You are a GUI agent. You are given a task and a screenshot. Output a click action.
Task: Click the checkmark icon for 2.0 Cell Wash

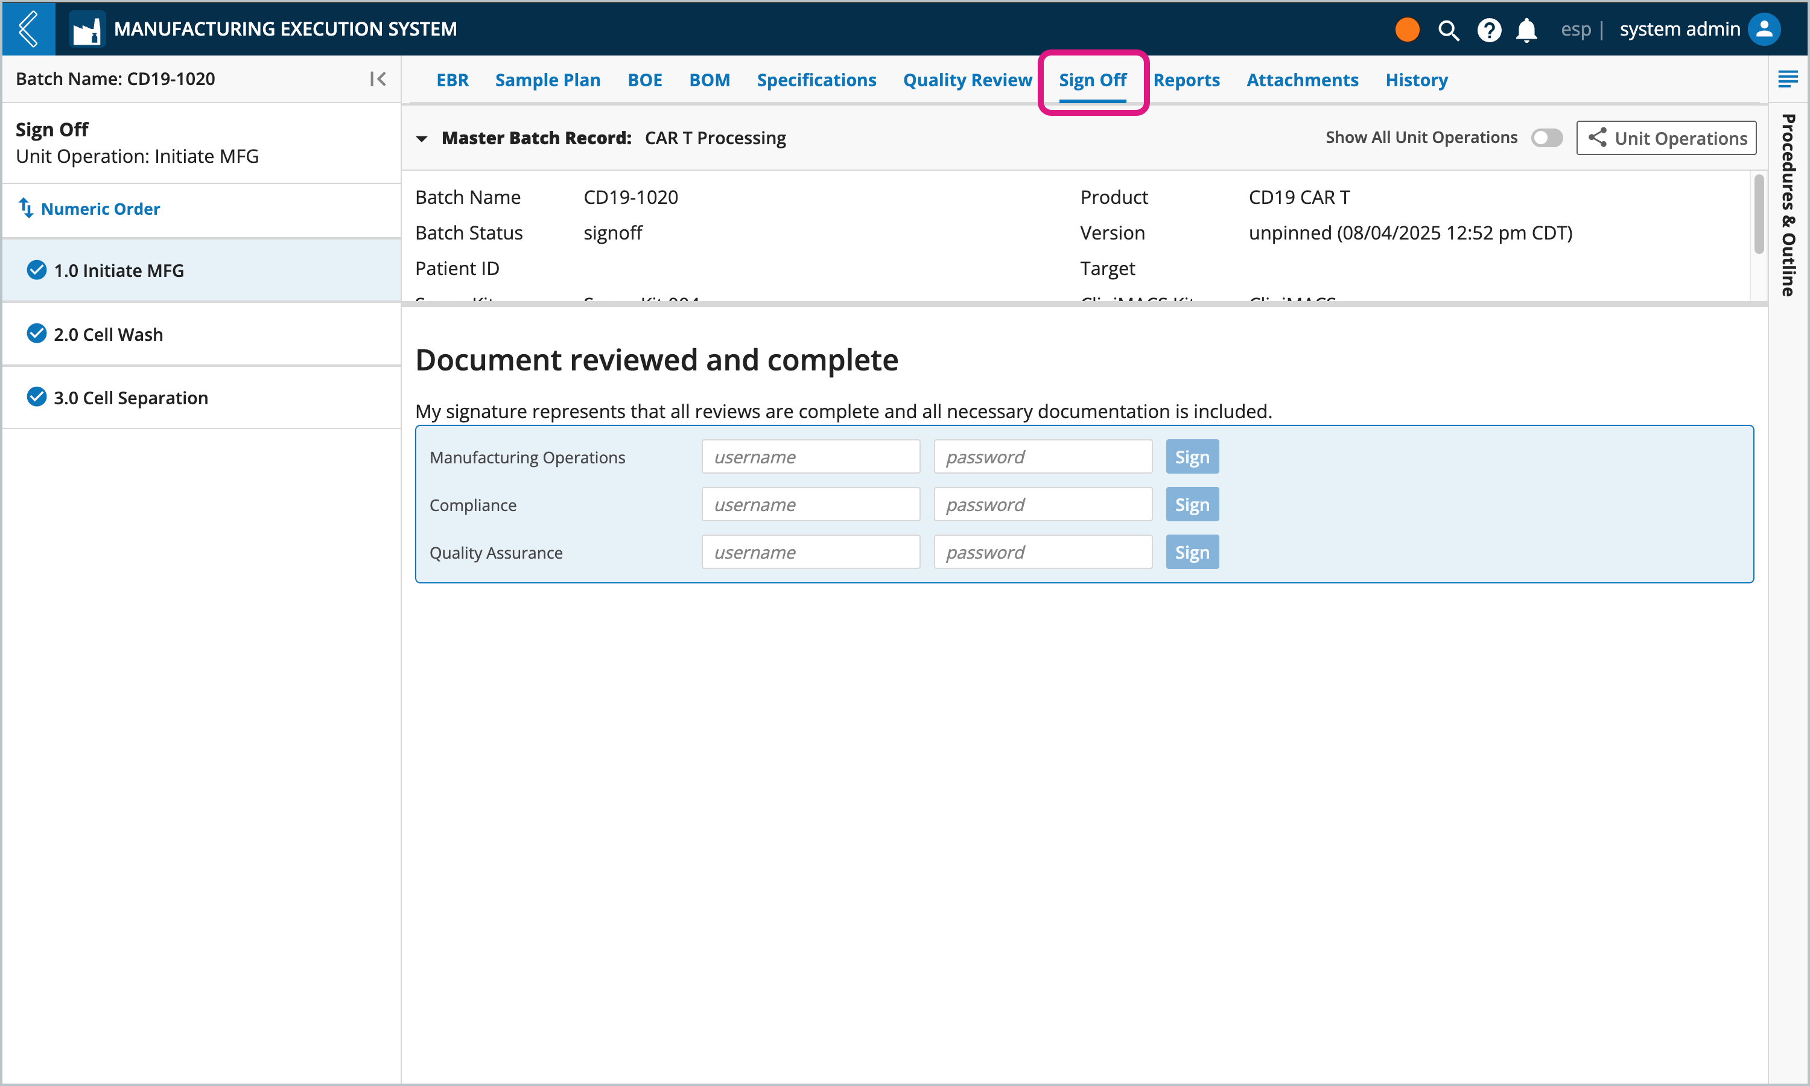click(37, 334)
